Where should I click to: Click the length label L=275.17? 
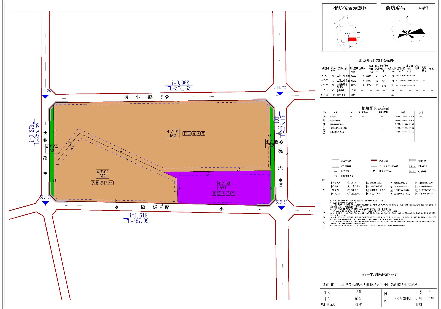(x=283, y=126)
